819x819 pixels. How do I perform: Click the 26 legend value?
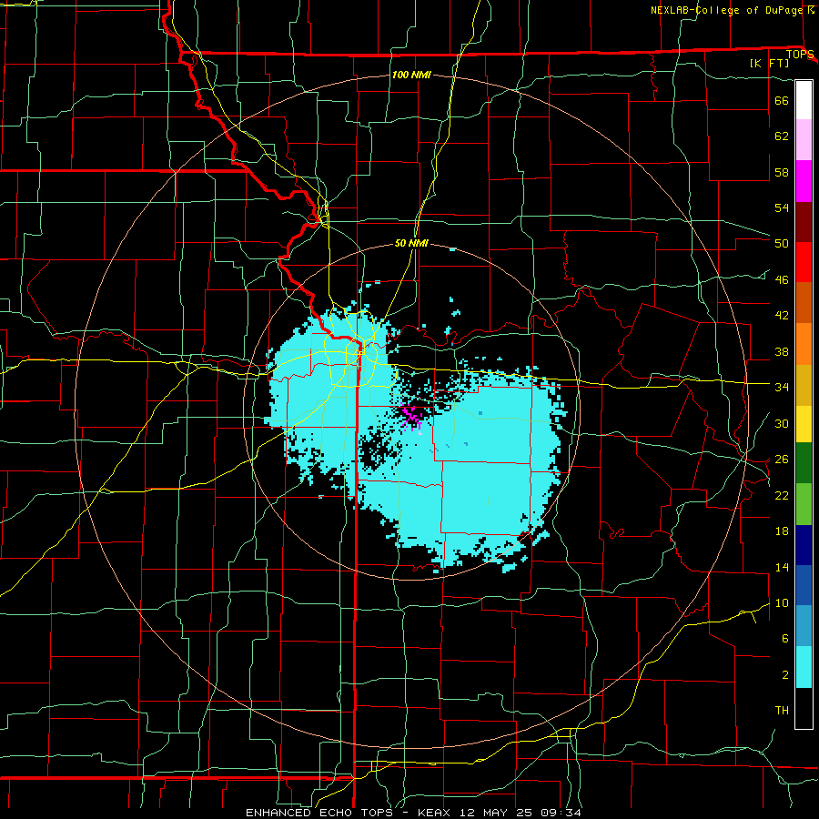click(782, 460)
